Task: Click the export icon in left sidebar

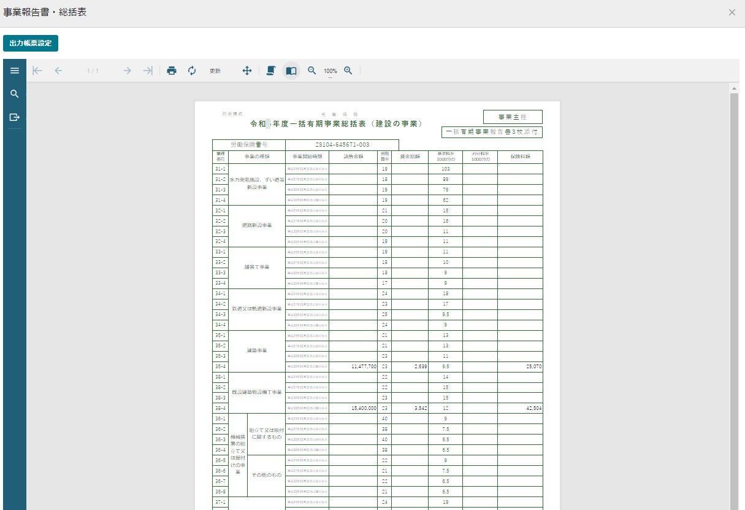Action: [x=15, y=117]
